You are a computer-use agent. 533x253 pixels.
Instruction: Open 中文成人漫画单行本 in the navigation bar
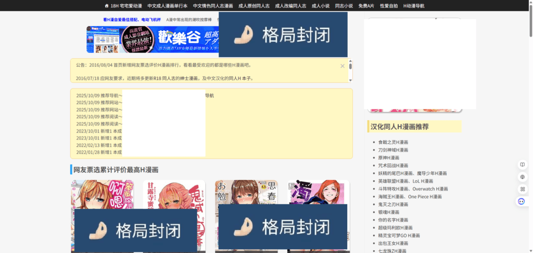[x=167, y=6]
